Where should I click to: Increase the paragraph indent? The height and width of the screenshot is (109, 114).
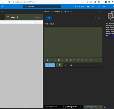[90, 60]
